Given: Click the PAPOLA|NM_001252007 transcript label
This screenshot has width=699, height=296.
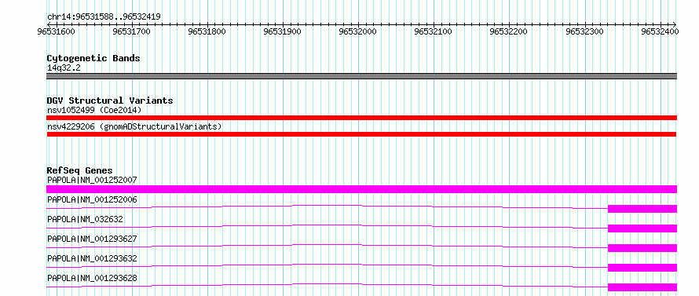Looking at the screenshot, I should coord(92,180).
